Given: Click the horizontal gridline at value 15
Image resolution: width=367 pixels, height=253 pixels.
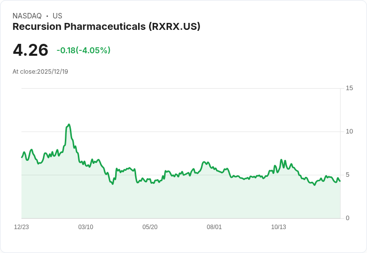Looking at the screenshot, I should pos(180,89).
